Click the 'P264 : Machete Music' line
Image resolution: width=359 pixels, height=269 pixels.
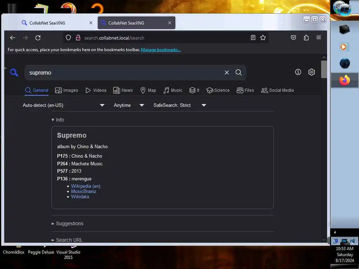coord(80,164)
